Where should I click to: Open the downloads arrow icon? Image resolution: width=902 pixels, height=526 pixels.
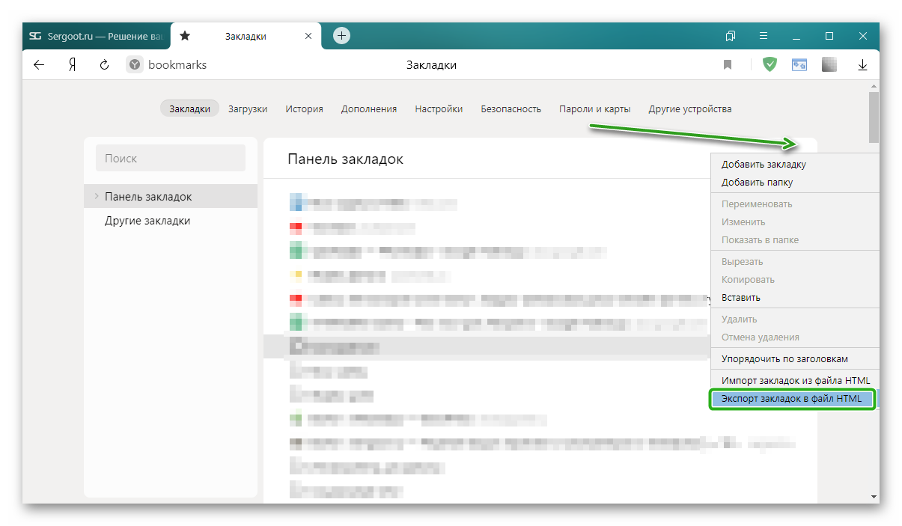pyautogui.click(x=862, y=65)
